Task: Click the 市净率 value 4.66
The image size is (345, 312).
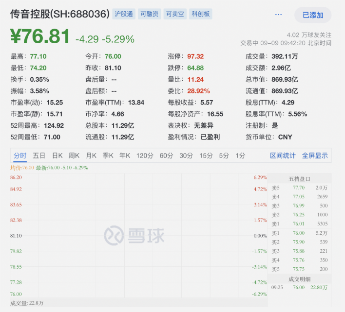Action: [118, 114]
